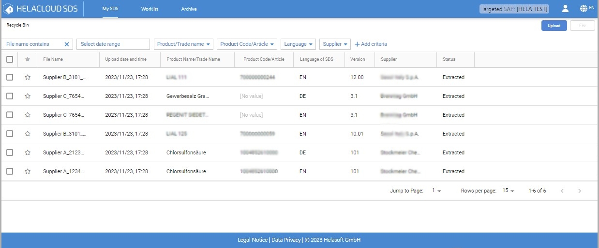The width and height of the screenshot is (599, 248).
Task: Expand the Product/Trade name filter dropdown
Action: (x=184, y=44)
